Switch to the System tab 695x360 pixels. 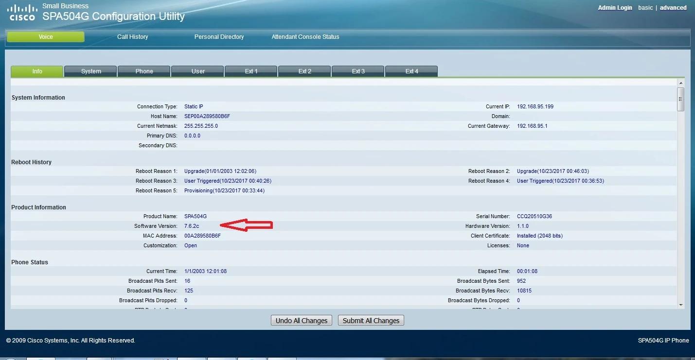[91, 71]
